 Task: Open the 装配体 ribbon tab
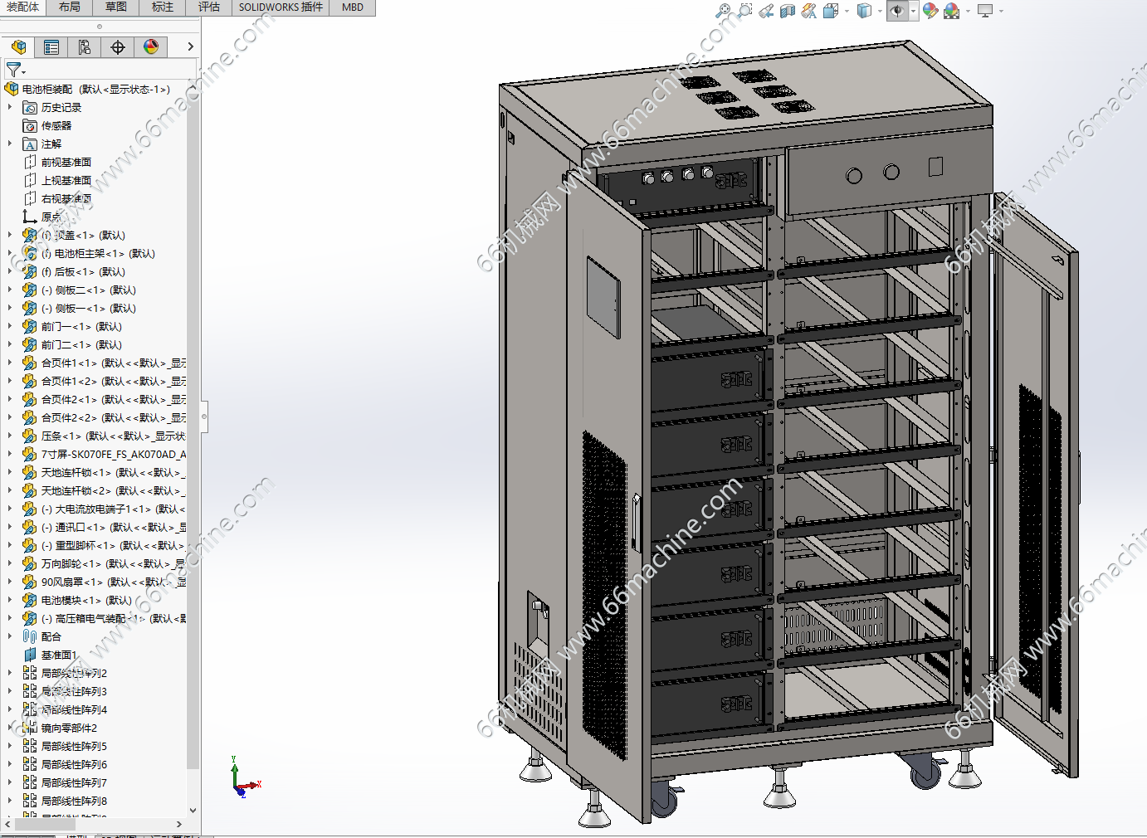click(x=22, y=7)
